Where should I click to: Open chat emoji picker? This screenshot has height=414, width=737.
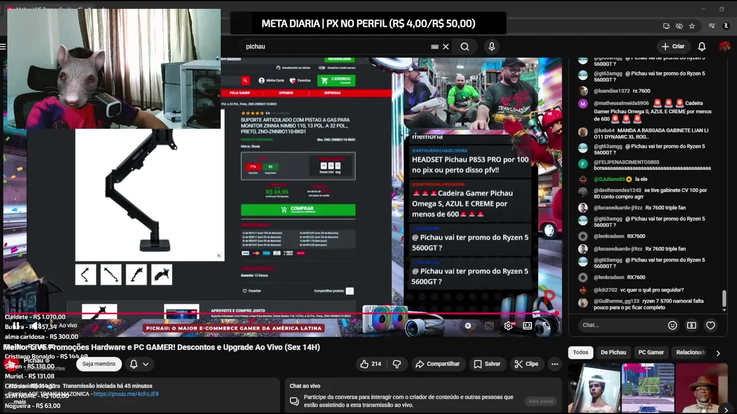coord(673,325)
